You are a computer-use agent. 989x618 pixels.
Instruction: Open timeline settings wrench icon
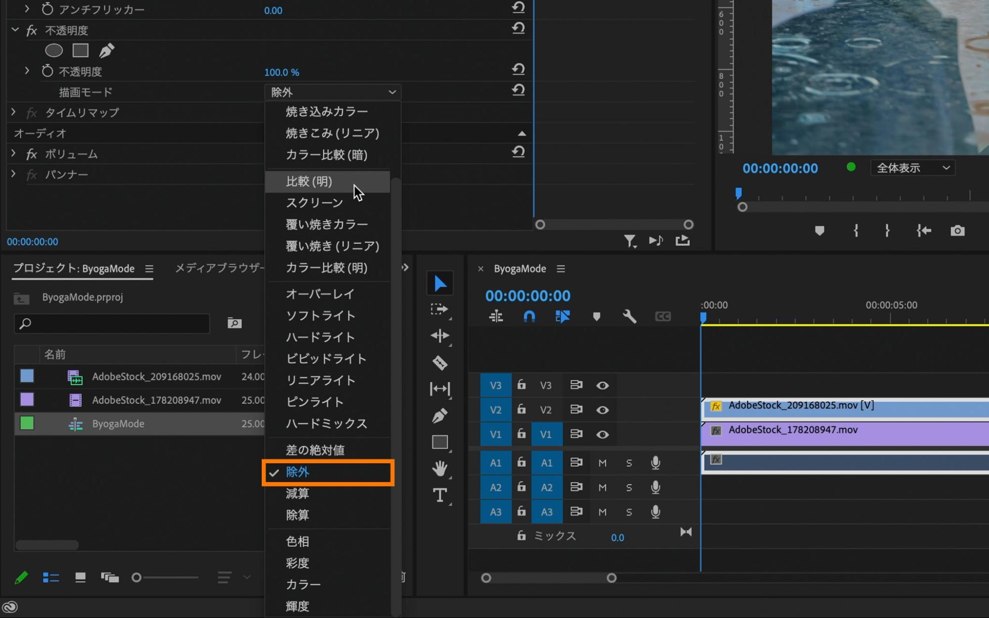629,316
